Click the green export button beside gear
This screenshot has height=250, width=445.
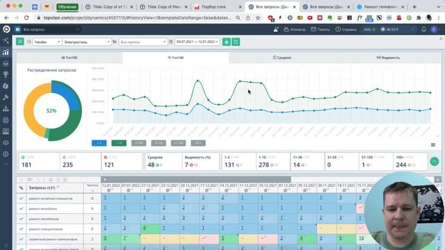coord(236,42)
